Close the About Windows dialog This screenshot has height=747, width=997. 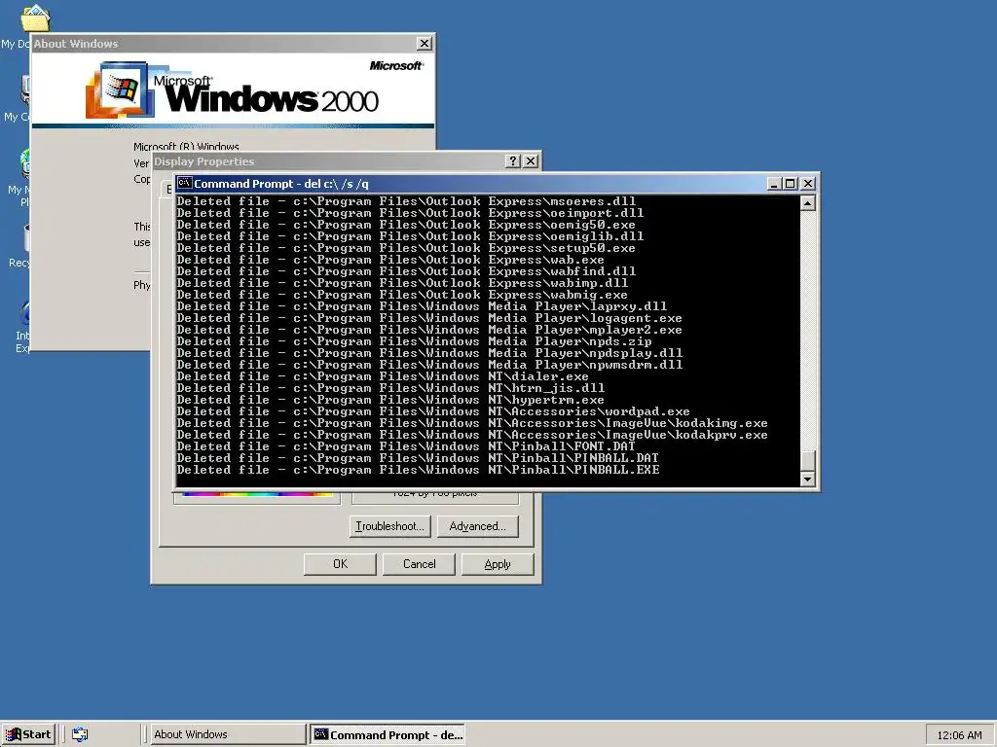(425, 43)
